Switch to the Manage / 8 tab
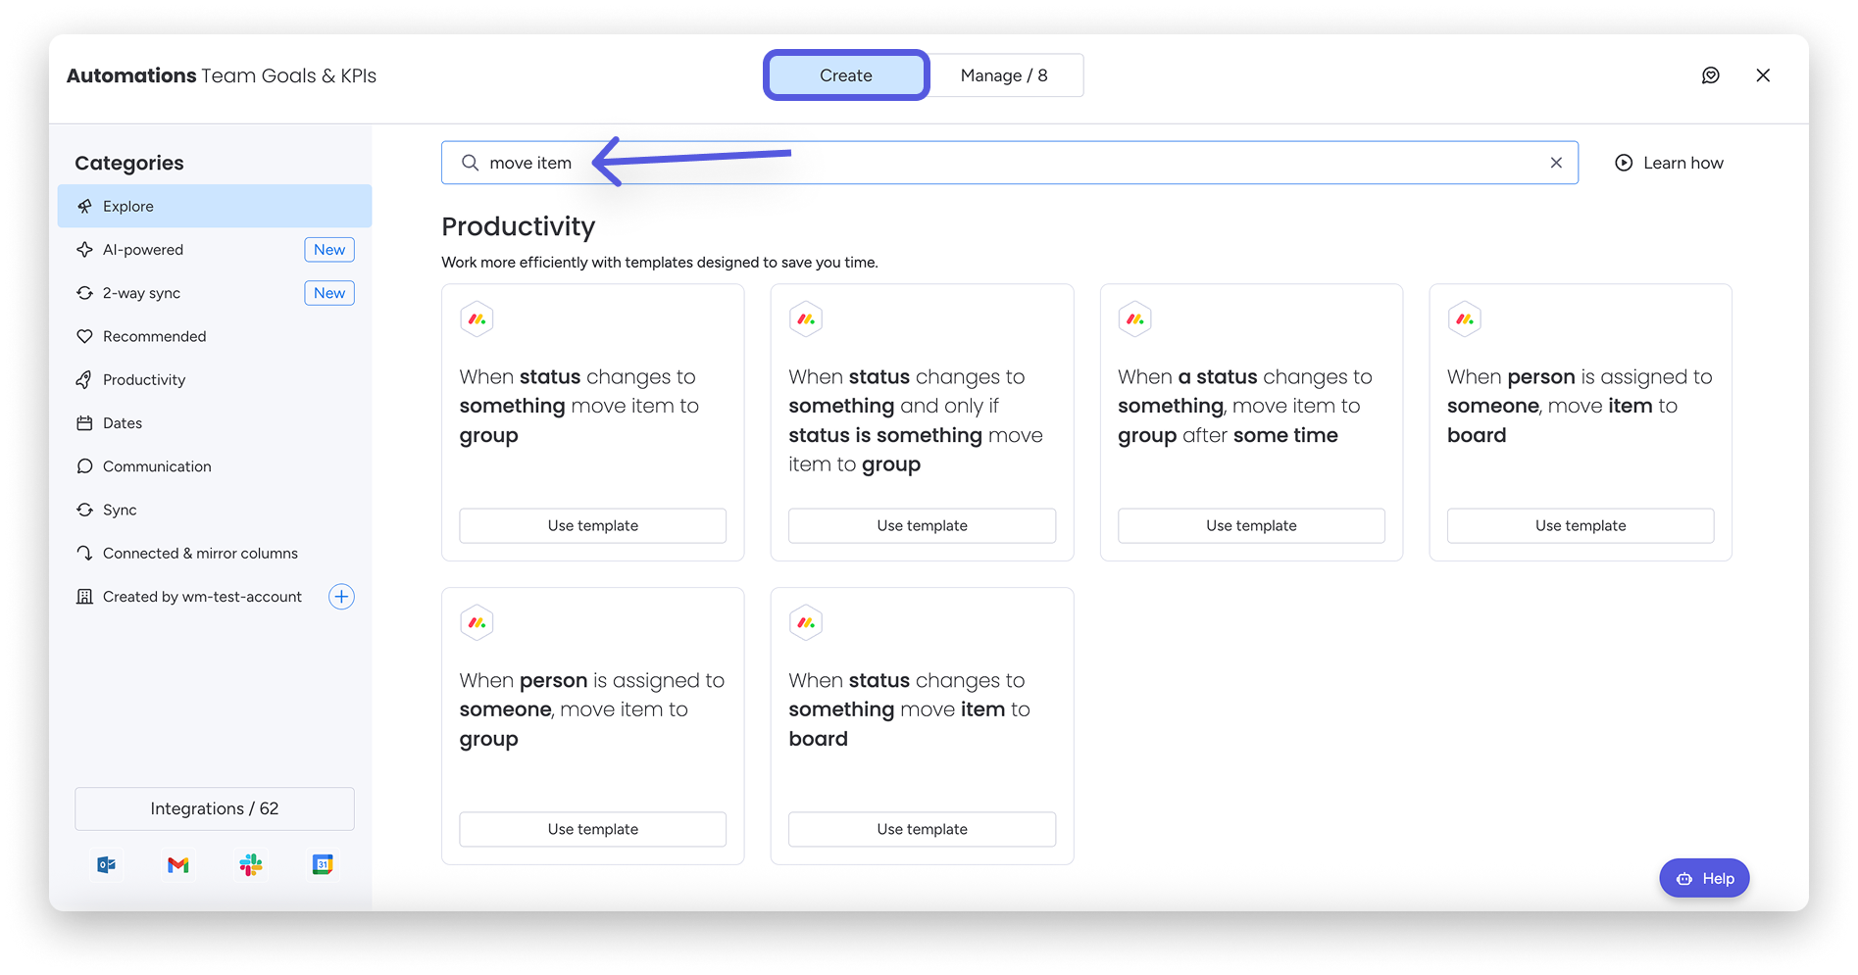Image resolution: width=1858 pixels, height=975 pixels. tap(1004, 75)
